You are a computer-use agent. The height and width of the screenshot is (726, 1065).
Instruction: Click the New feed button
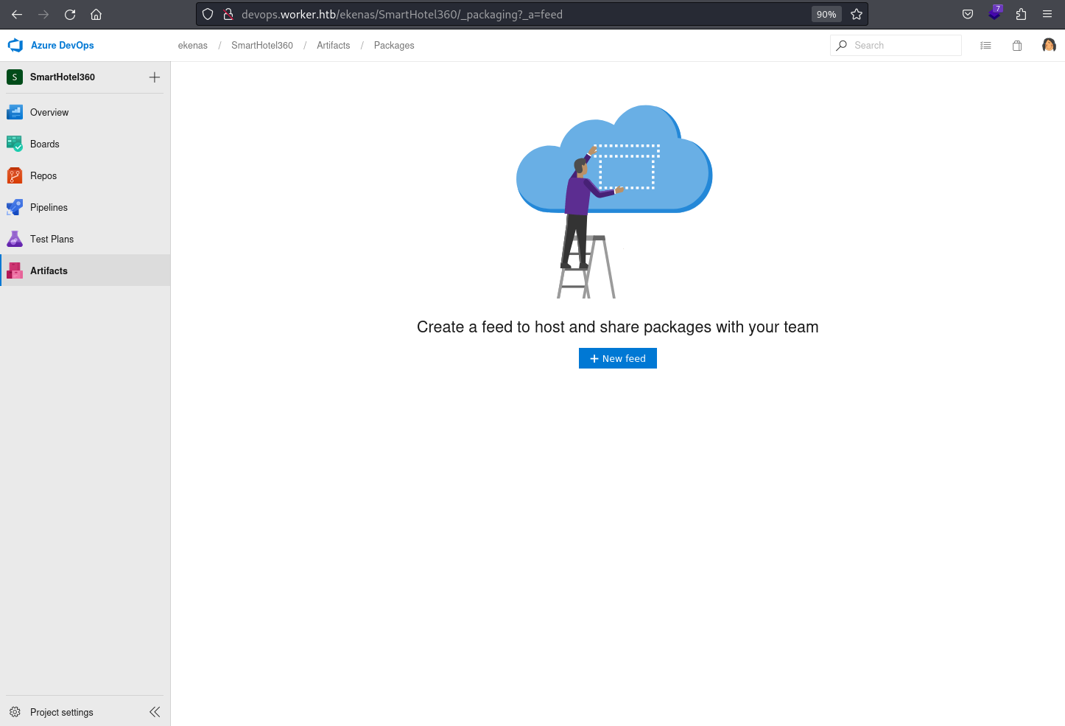617,358
